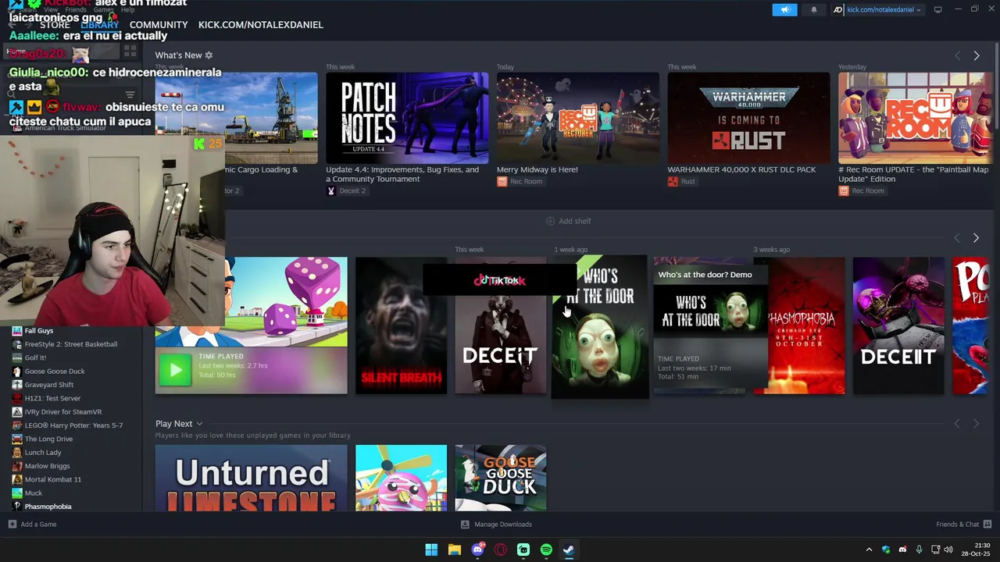Click the Steam taskbar icon
This screenshot has width=1000, height=562.
point(569,550)
